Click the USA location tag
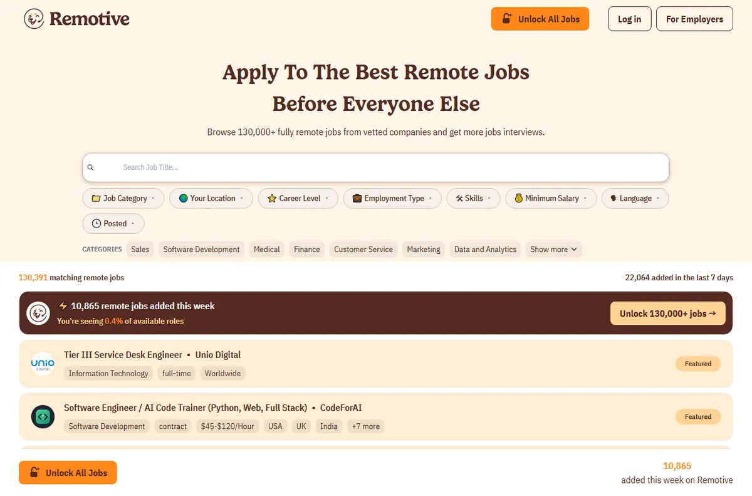The width and height of the screenshot is (752, 496). [276, 426]
